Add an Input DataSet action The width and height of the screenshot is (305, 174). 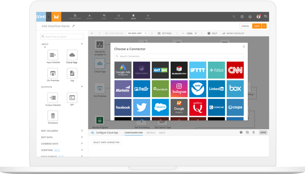[53, 55]
